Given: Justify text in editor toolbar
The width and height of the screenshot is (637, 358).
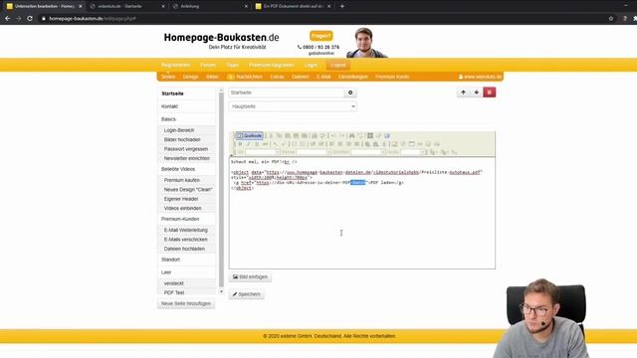Looking at the screenshot, I should click(356, 144).
